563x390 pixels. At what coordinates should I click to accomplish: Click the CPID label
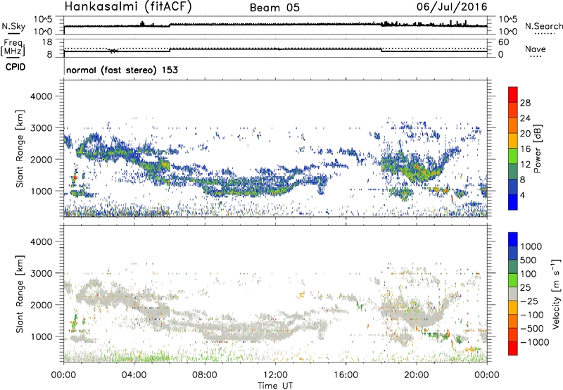tap(15, 67)
